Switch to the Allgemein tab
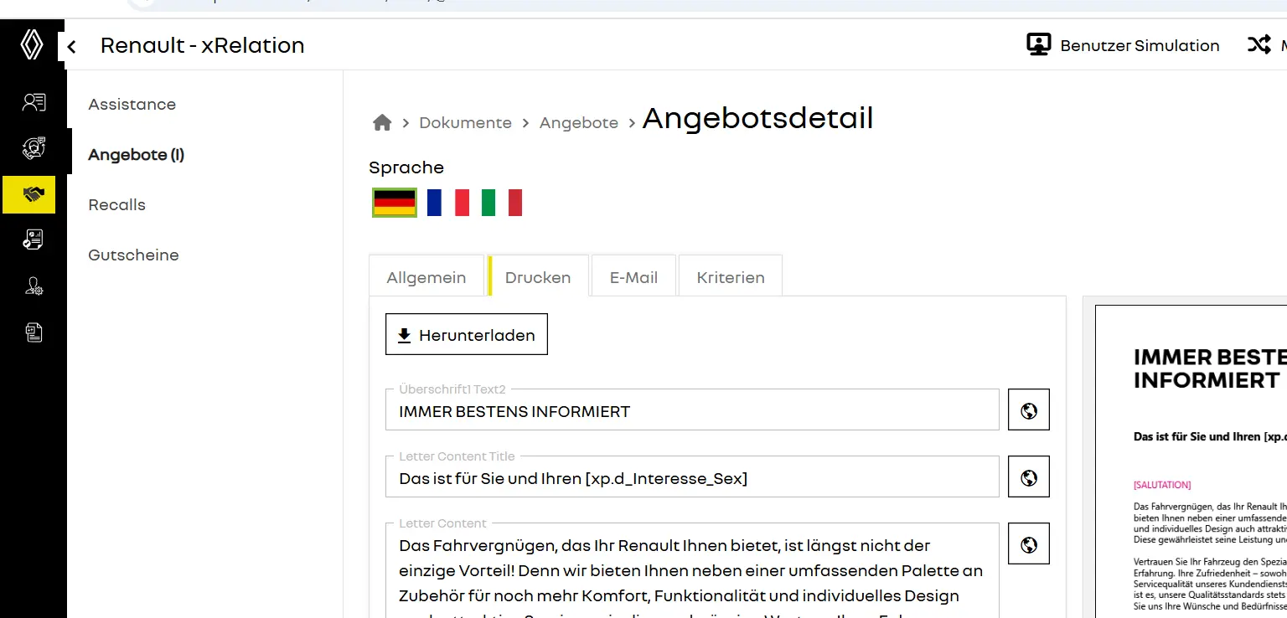Viewport: 1287px width, 618px height. [x=426, y=276]
